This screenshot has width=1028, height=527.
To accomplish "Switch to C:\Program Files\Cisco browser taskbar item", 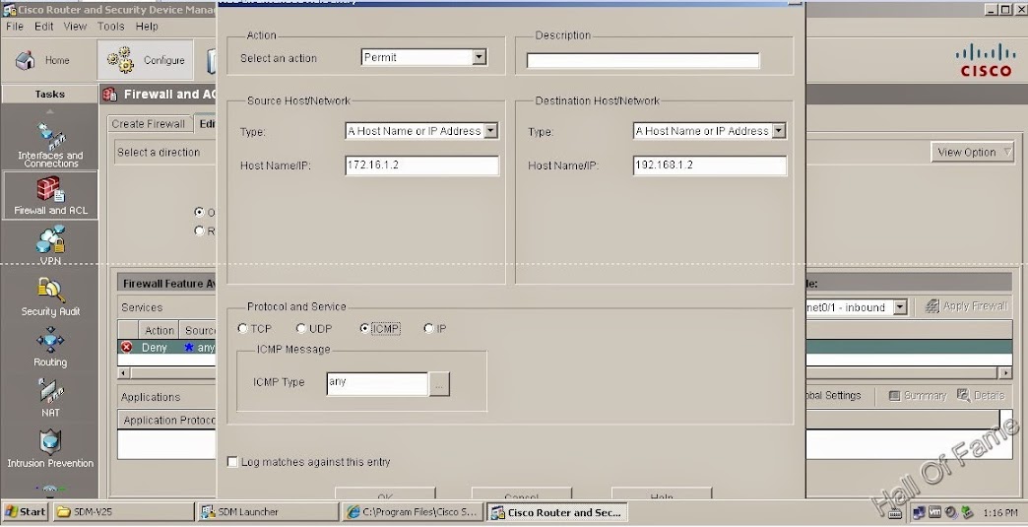I will point(413,512).
